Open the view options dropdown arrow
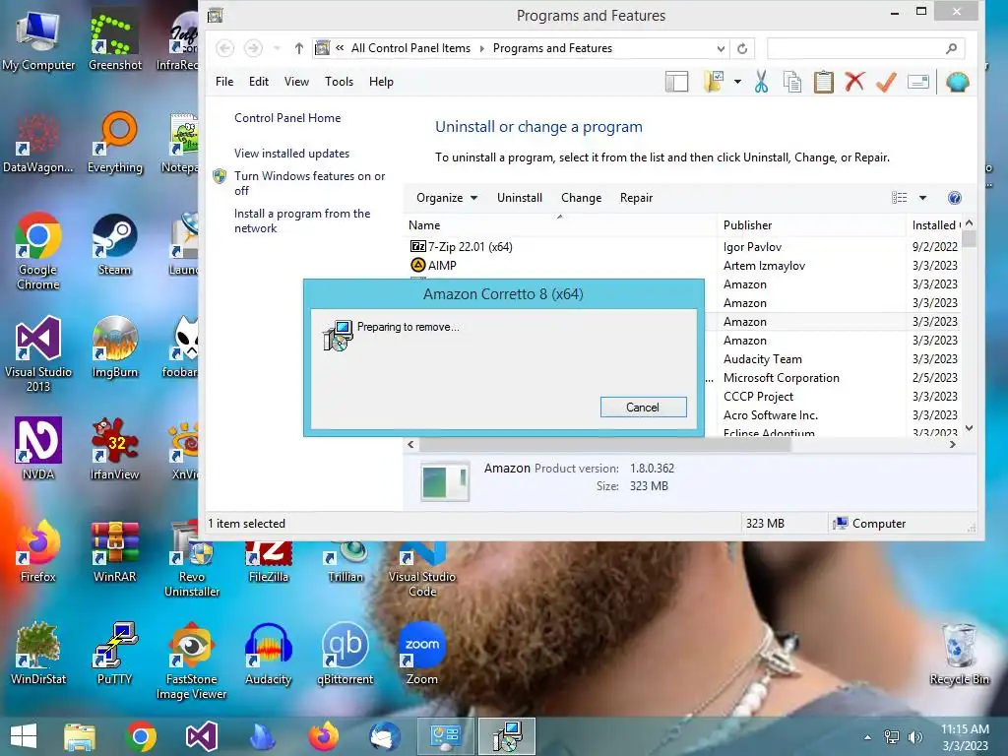1008x756 pixels. click(x=922, y=198)
